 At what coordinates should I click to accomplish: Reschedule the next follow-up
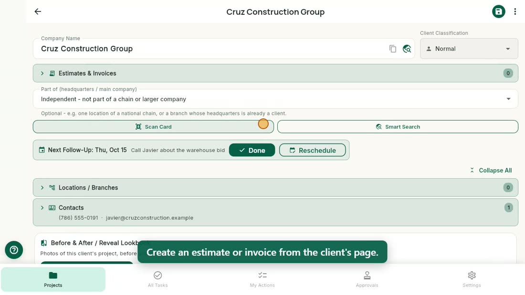(x=313, y=150)
